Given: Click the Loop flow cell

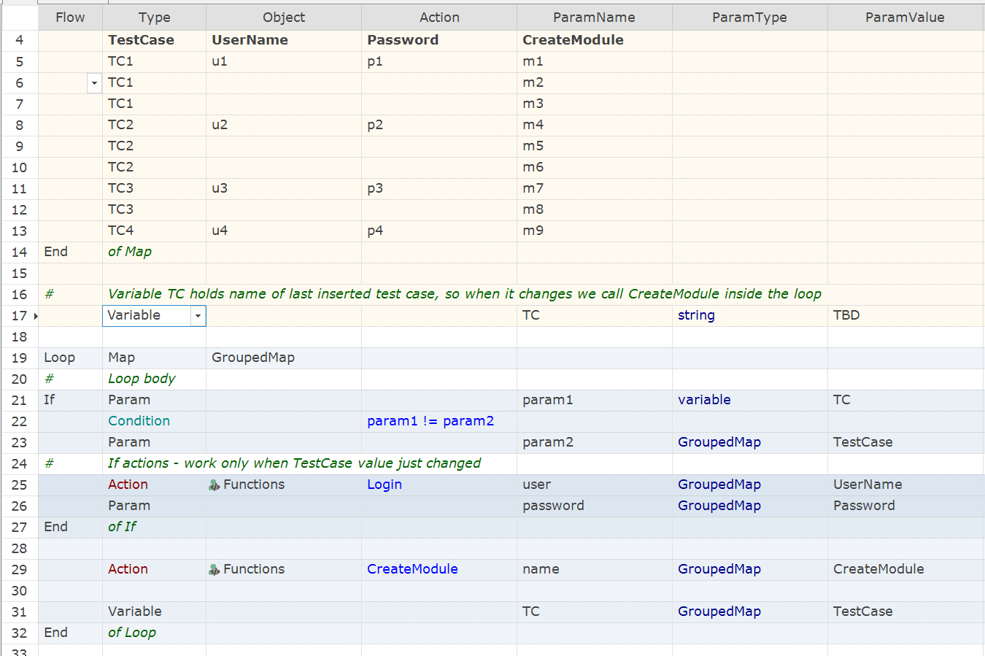Looking at the screenshot, I should tap(60, 358).
